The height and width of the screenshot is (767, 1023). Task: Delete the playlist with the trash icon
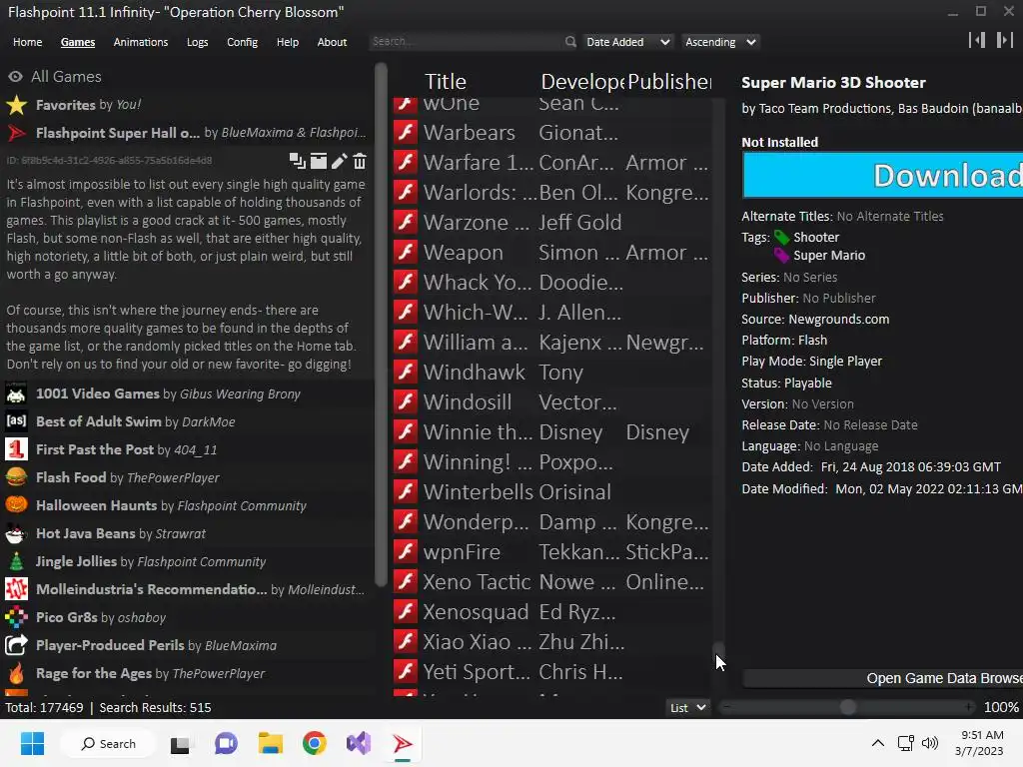coord(360,161)
